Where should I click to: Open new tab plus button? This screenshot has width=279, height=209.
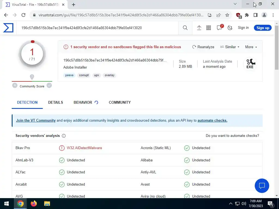click(x=74, y=5)
